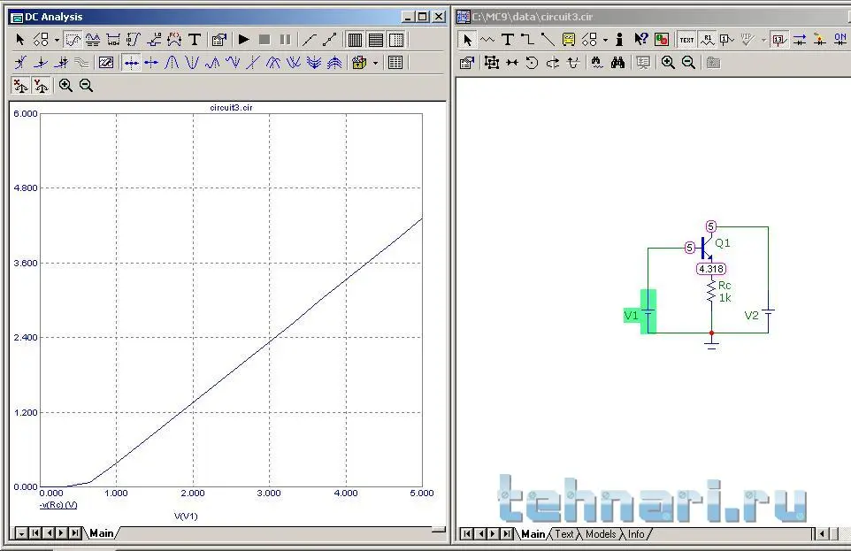Click the Rc 1k resistor in schematic

711,292
